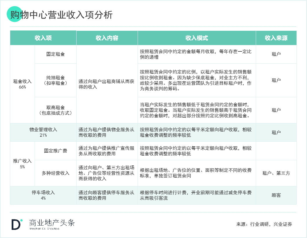Click the 固定推广费 label
This screenshot has height=238, width=307.
(x=55, y=151)
